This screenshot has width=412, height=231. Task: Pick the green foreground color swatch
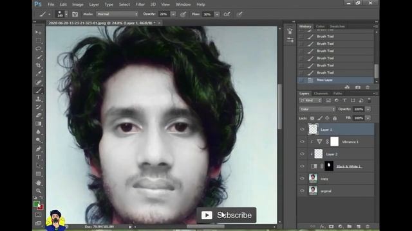pyautogui.click(x=37, y=204)
